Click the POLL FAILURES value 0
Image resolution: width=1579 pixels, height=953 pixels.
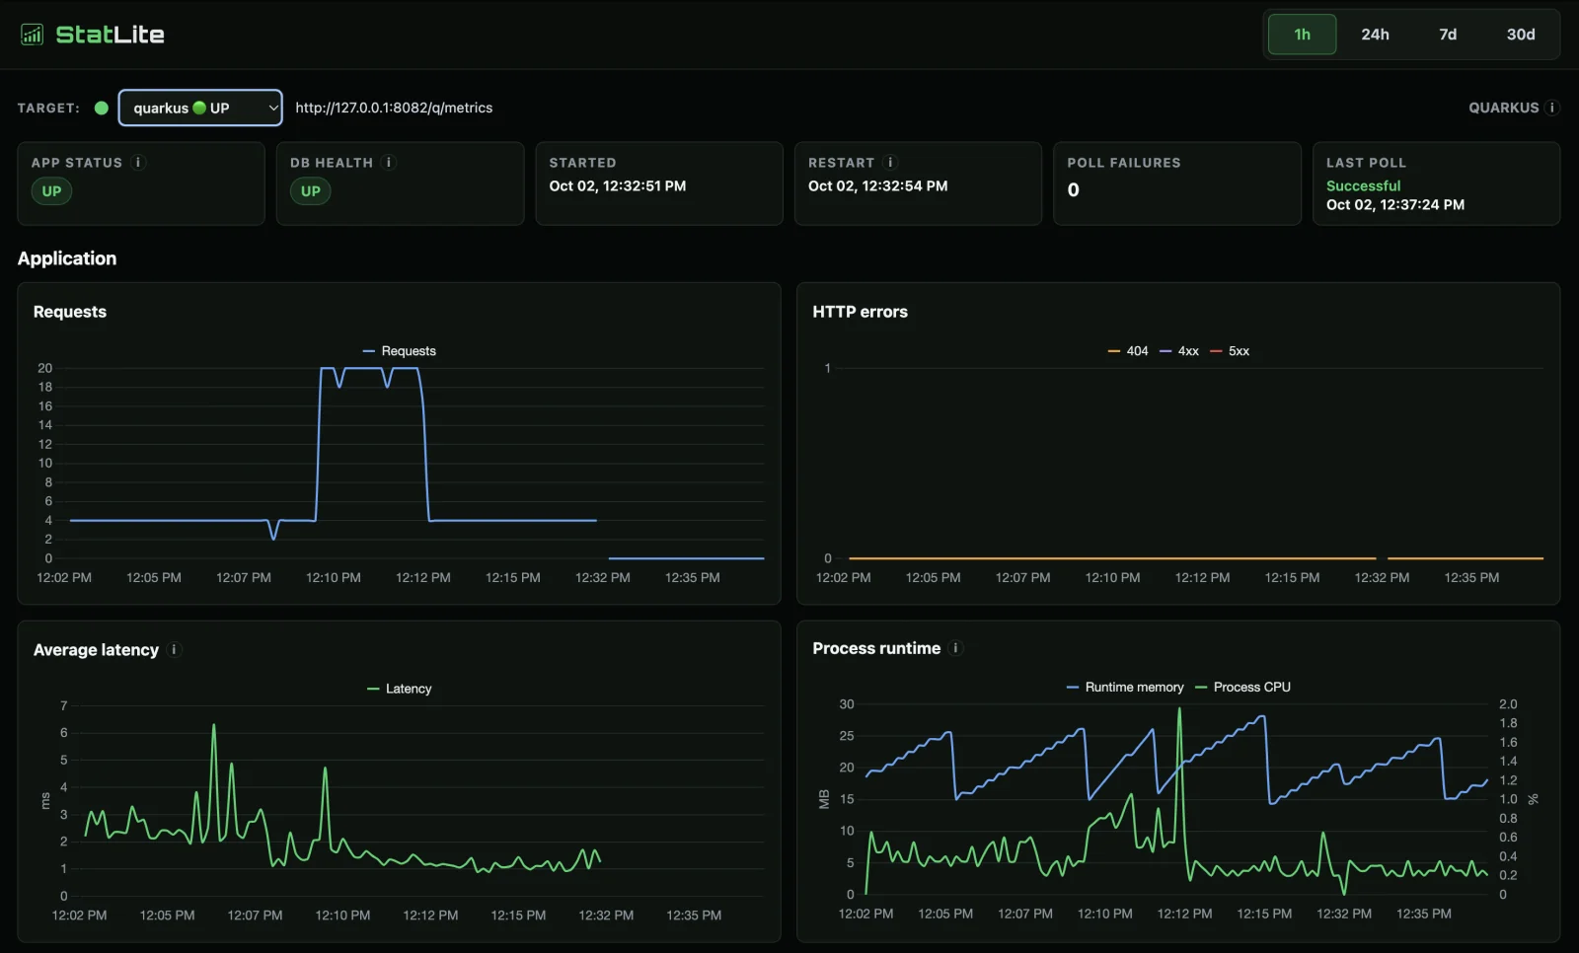pos(1074,190)
